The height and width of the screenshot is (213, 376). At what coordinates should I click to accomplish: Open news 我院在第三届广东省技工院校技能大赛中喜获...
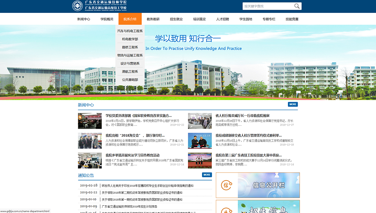248,155
